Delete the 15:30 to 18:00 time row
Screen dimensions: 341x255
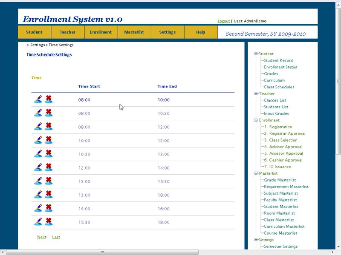click(49, 222)
